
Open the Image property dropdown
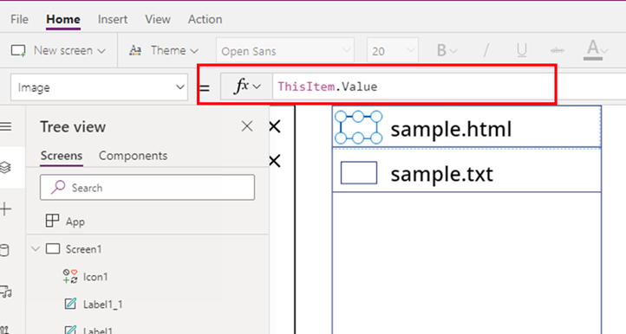pos(99,87)
